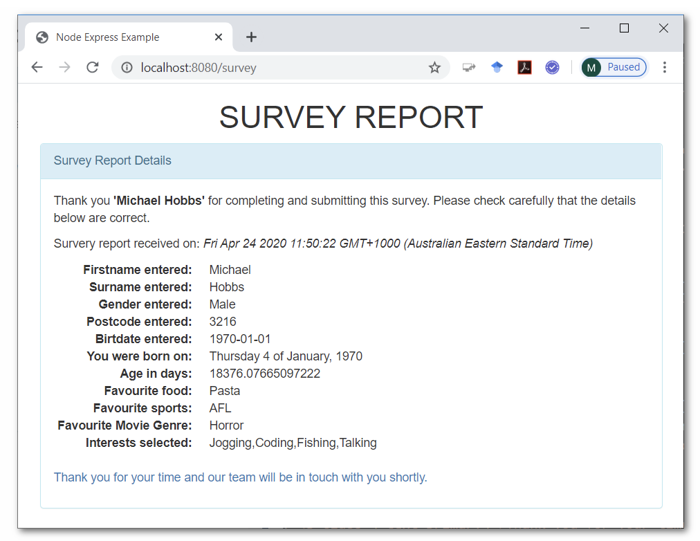Click the Paused sync profile badge

[x=625, y=66]
